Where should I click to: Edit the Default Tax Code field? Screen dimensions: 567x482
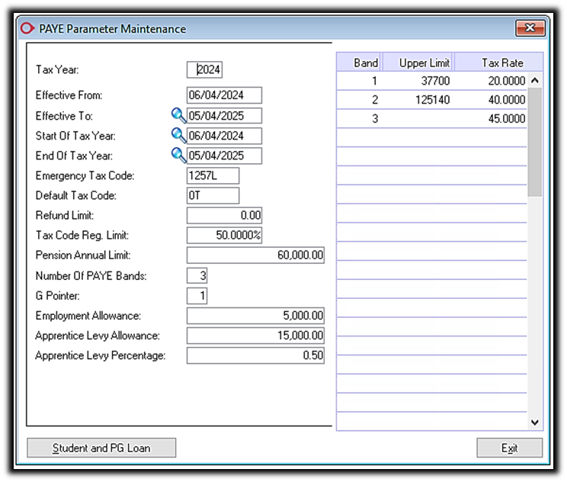[213, 195]
